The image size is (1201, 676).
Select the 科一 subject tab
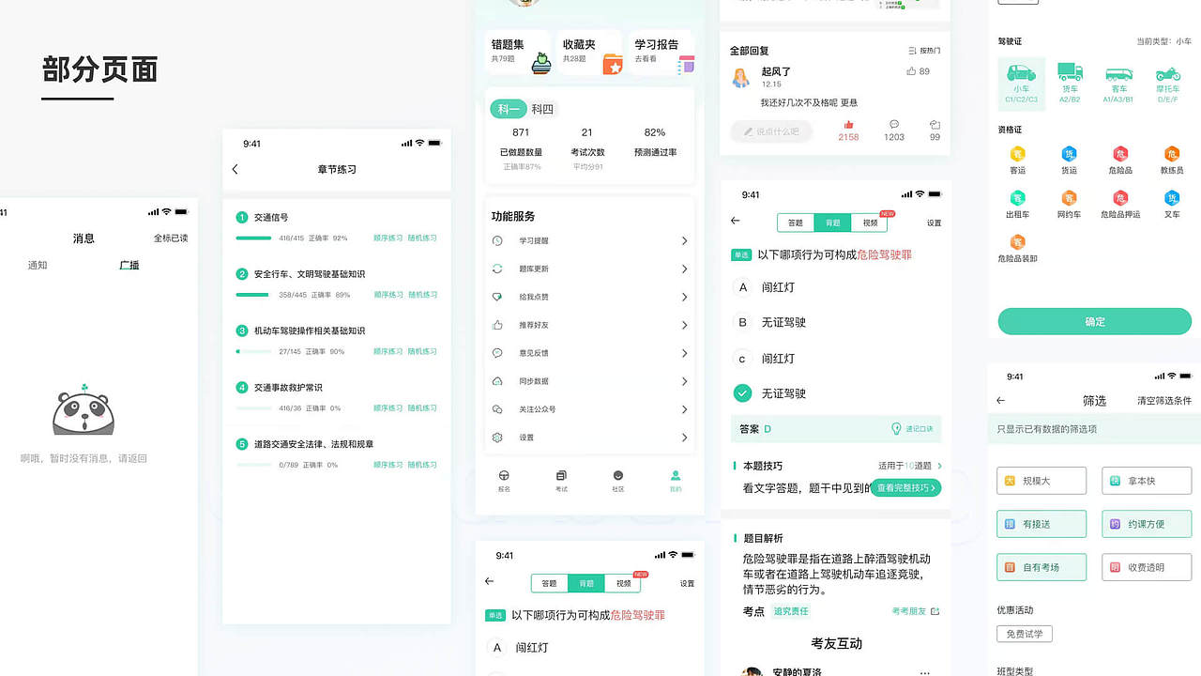click(x=508, y=109)
